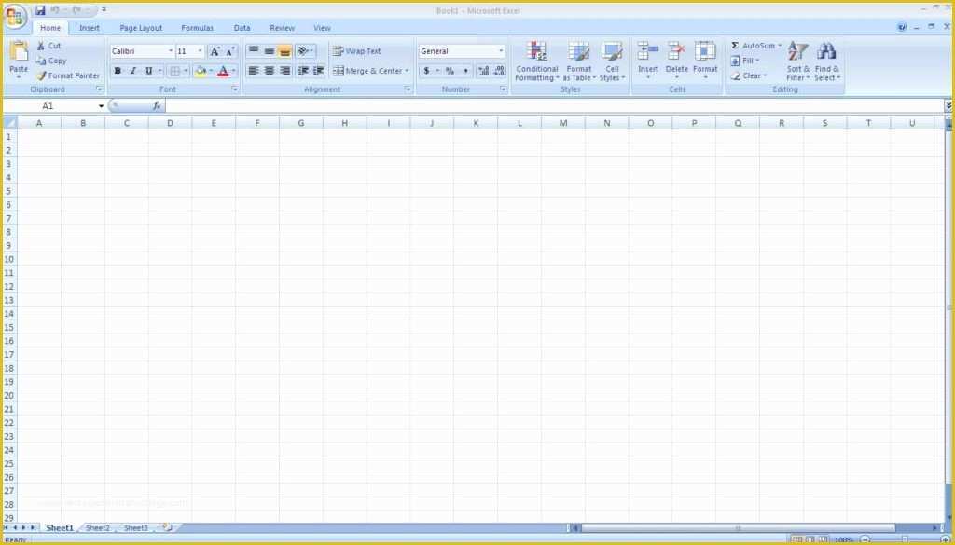Toggle Wrap Text
The height and width of the screenshot is (545, 955).
tap(357, 51)
